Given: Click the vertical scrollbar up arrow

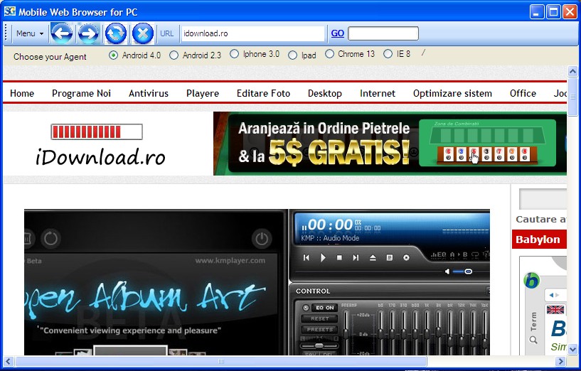Looking at the screenshot, I should click(x=572, y=71).
